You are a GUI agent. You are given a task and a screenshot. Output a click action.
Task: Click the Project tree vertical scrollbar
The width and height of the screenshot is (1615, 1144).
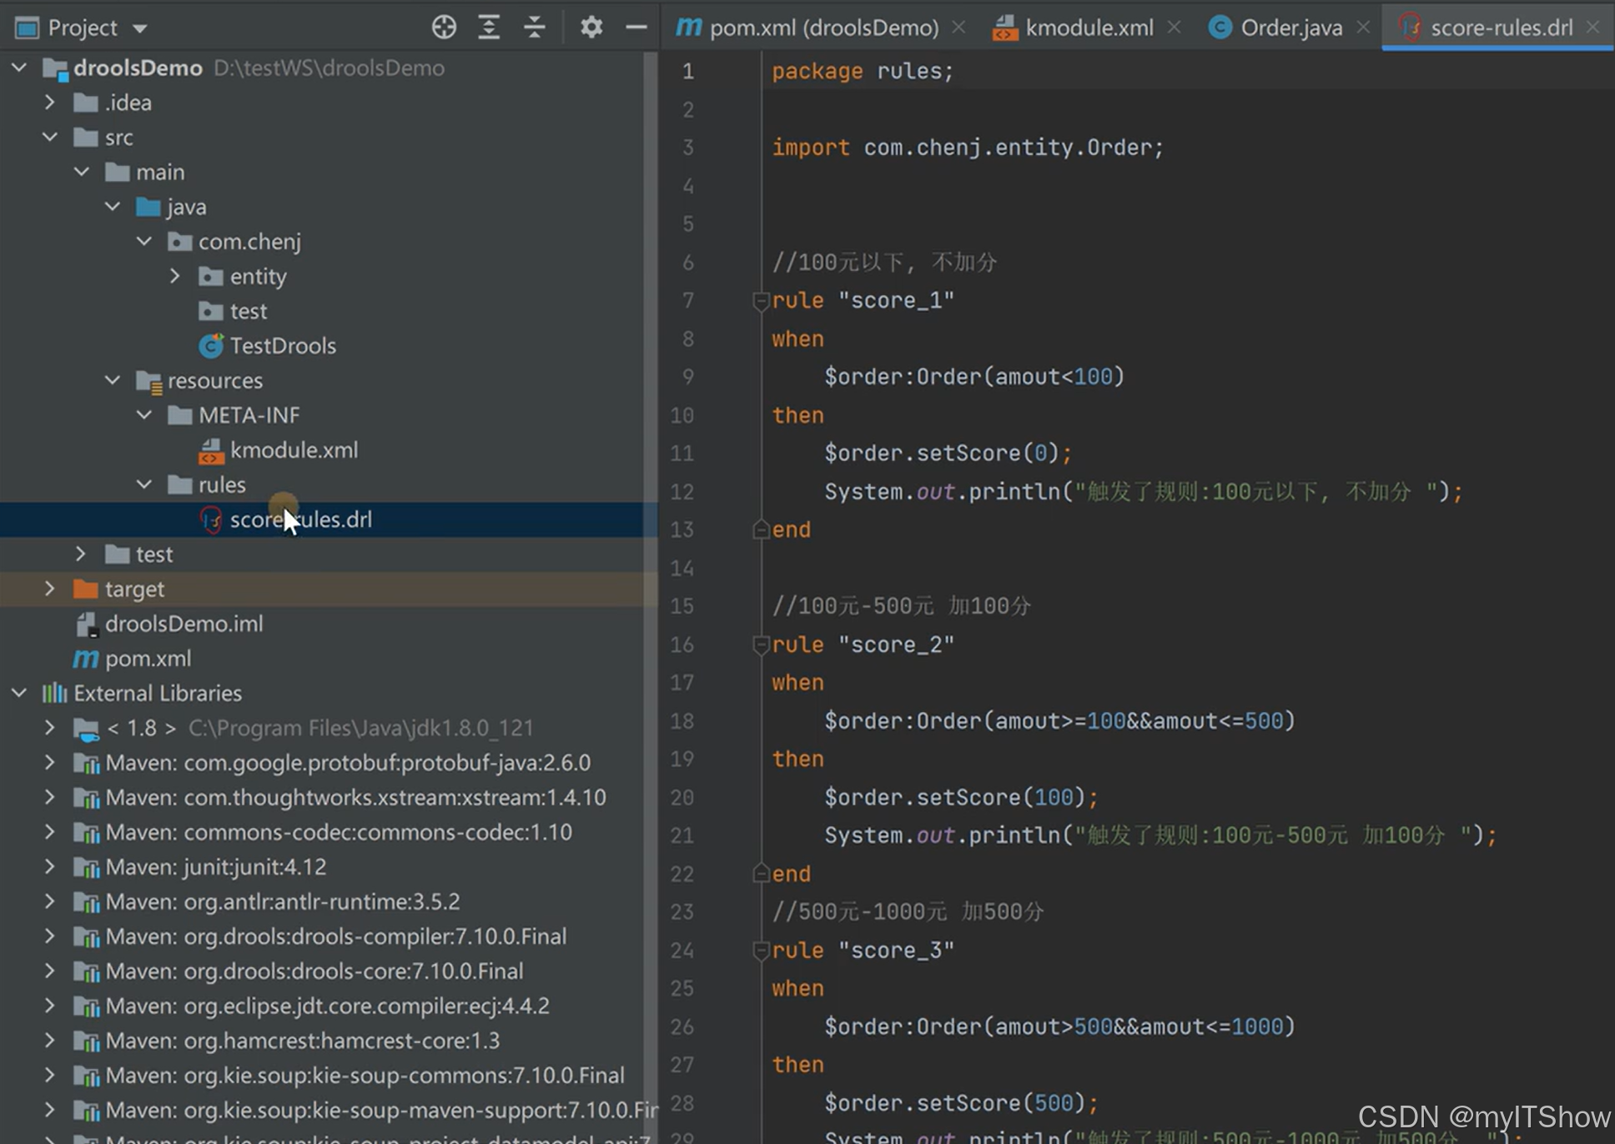[x=651, y=334]
